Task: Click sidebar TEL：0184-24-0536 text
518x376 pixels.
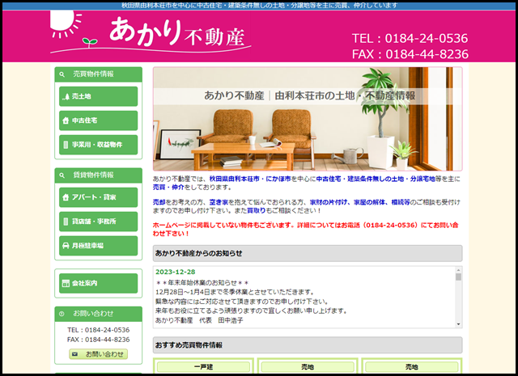Action: [x=99, y=330]
